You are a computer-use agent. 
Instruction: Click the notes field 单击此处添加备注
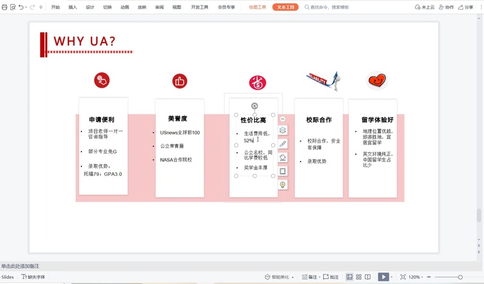coord(21,266)
